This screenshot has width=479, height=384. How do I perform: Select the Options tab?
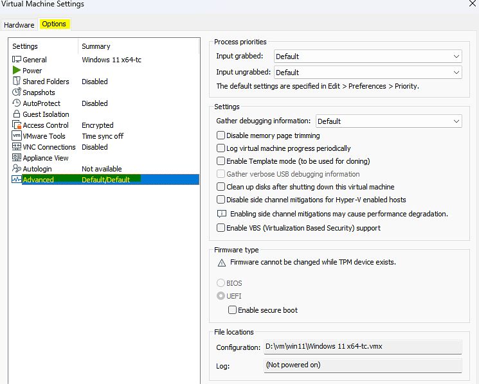pyautogui.click(x=54, y=24)
